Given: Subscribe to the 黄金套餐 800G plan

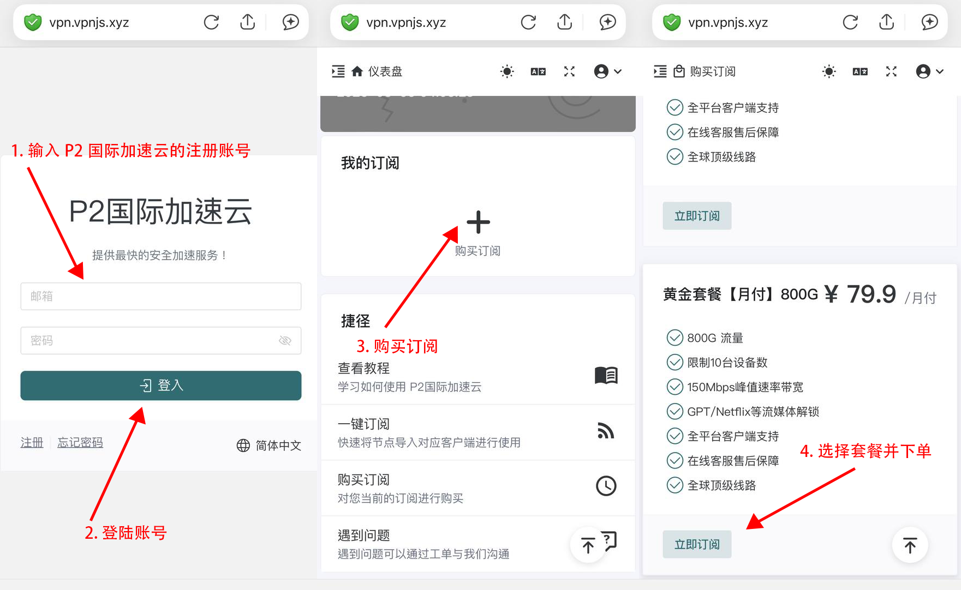Looking at the screenshot, I should [697, 544].
